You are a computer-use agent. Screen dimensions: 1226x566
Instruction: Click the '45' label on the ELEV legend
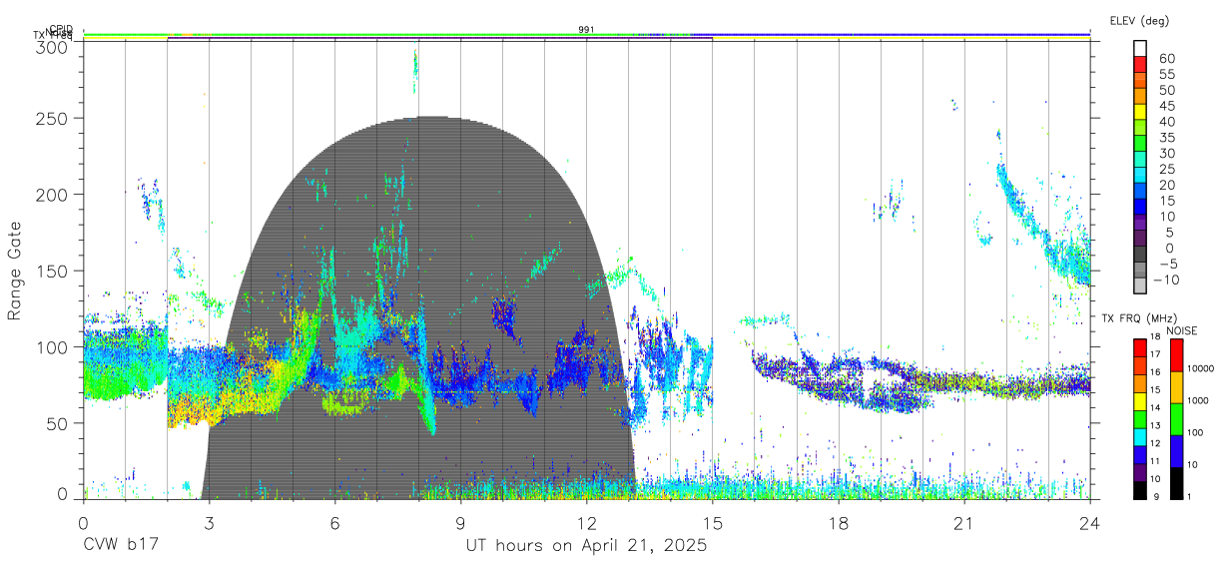pyautogui.click(x=1166, y=106)
